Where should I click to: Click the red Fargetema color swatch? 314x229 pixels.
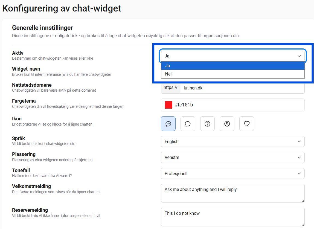[168, 105]
